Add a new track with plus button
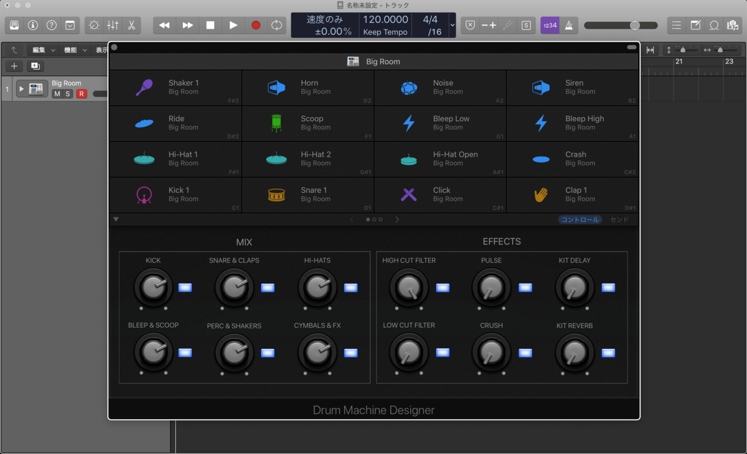 pyautogui.click(x=14, y=66)
